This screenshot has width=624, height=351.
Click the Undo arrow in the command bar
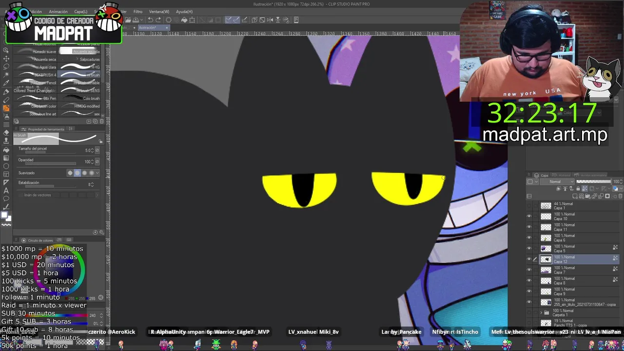[x=150, y=20]
